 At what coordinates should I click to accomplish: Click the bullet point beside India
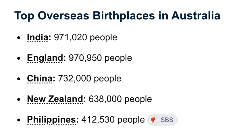tap(19, 38)
